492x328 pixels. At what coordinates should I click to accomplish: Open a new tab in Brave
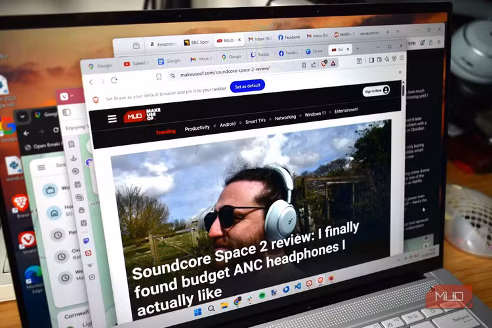tap(358, 49)
